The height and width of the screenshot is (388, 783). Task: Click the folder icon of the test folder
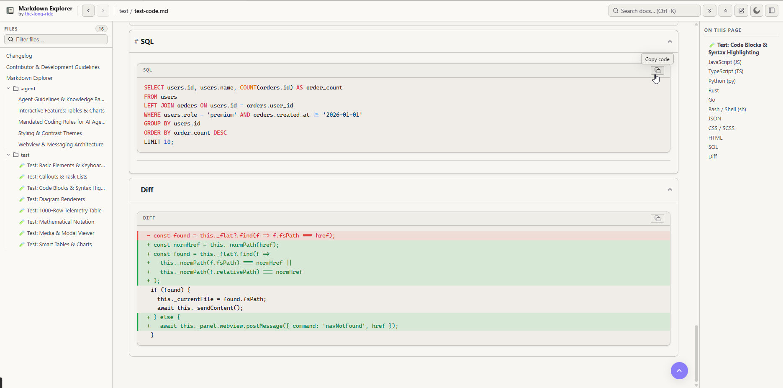tap(16, 155)
